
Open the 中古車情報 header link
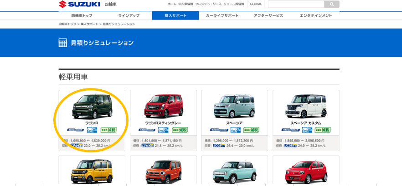point(186,4)
